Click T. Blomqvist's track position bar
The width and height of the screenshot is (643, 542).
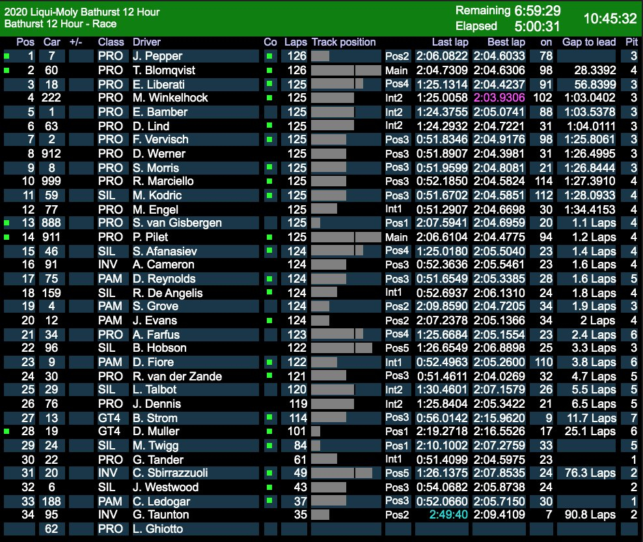coord(346,70)
